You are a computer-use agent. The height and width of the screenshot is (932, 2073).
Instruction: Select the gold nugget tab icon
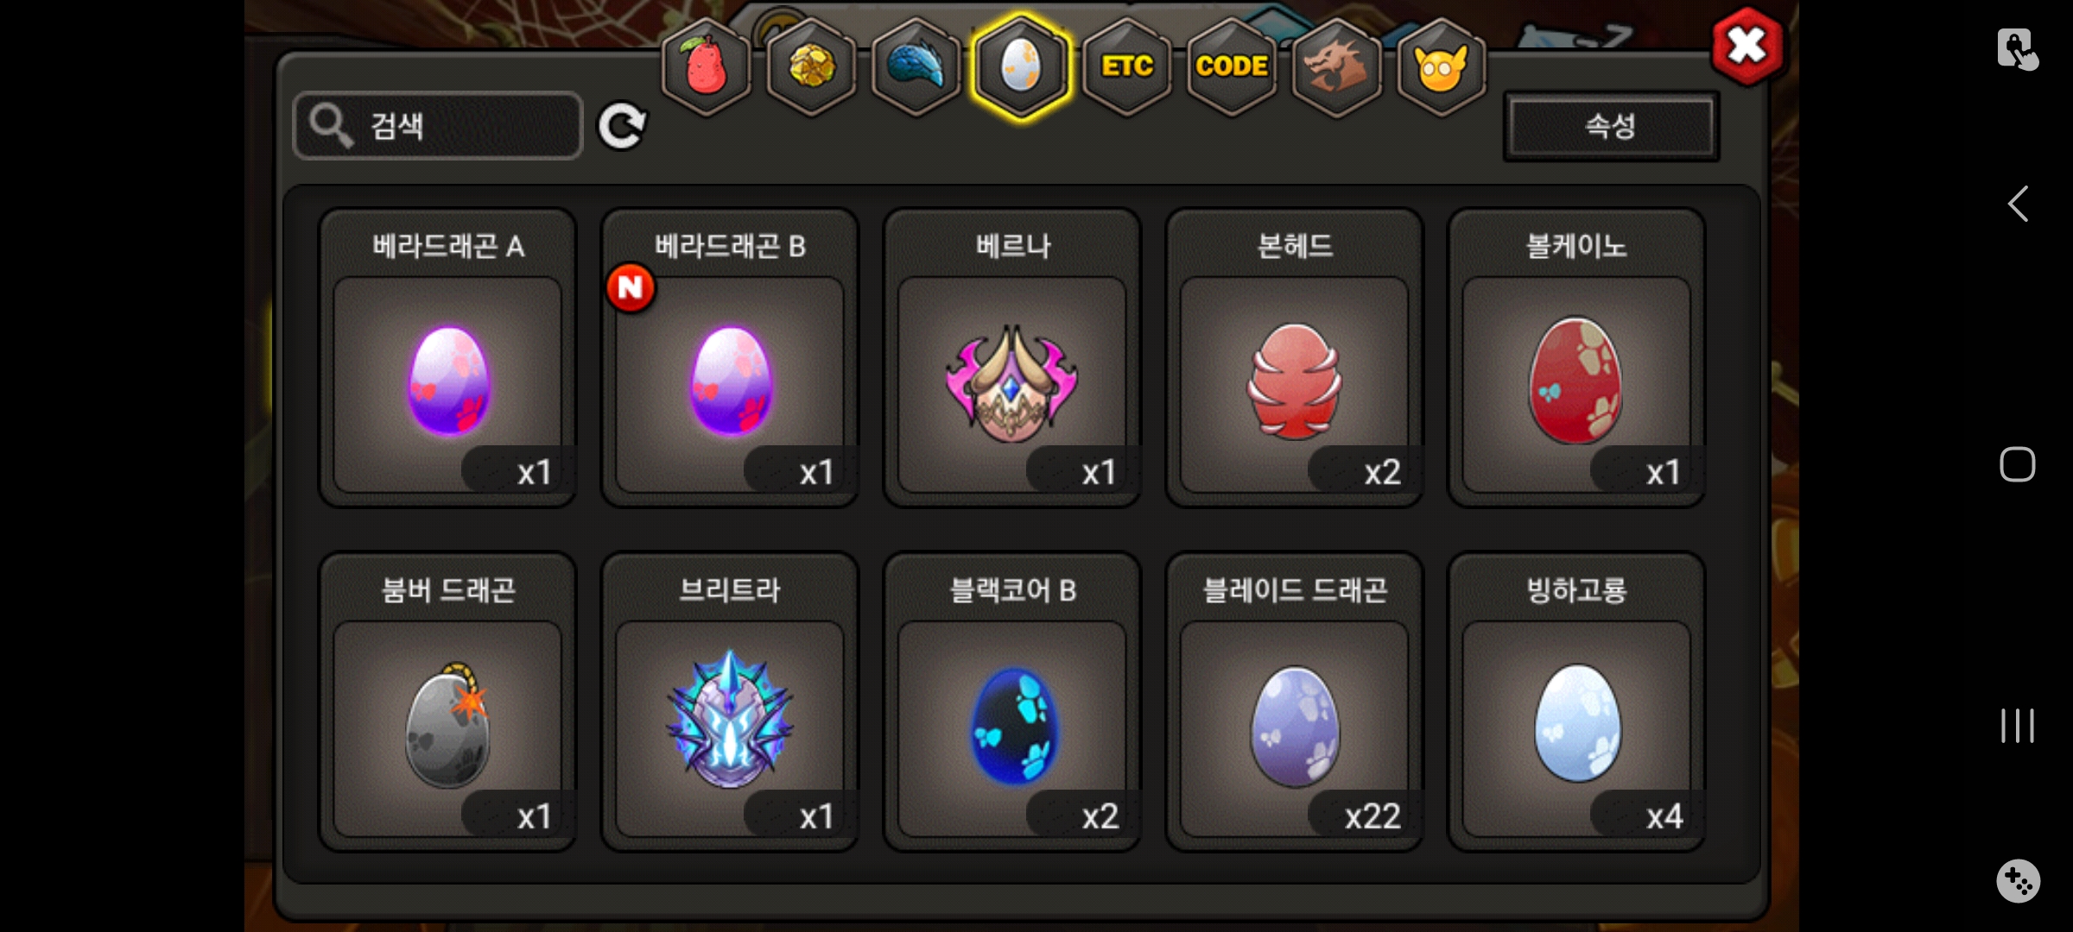point(811,66)
